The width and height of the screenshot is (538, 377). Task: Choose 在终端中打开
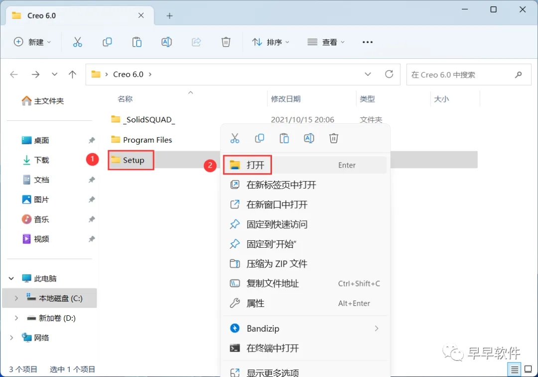point(305,348)
